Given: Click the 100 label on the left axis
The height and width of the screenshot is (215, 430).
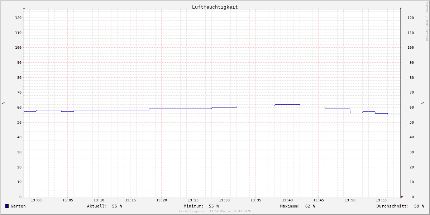Looking at the screenshot, I should (18, 48).
